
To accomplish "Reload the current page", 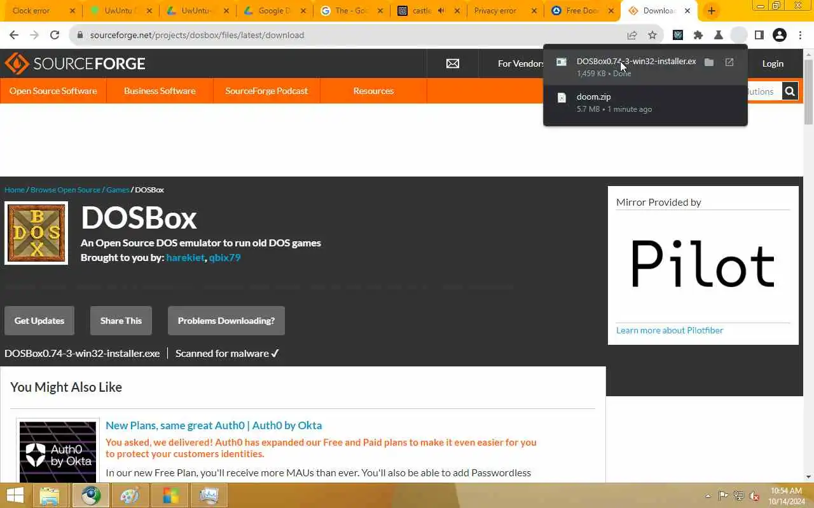I will pyautogui.click(x=55, y=35).
